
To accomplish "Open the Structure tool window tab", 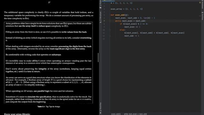I will tap(100, 17).
